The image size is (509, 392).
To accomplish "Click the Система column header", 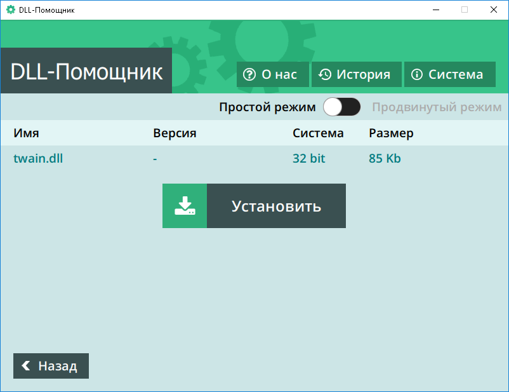I will coord(318,133).
